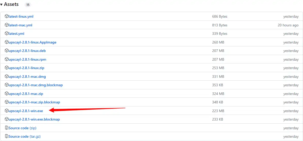The width and height of the screenshot is (303, 141).
Task: Click package icon beside latest-linux.yml
Action: (x=7, y=16)
